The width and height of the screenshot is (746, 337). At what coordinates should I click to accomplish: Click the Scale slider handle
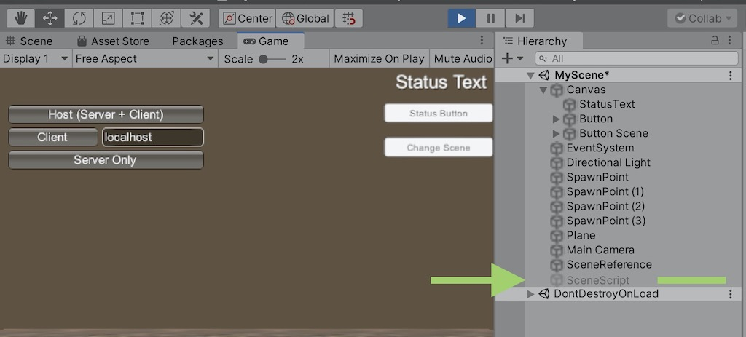tap(263, 60)
